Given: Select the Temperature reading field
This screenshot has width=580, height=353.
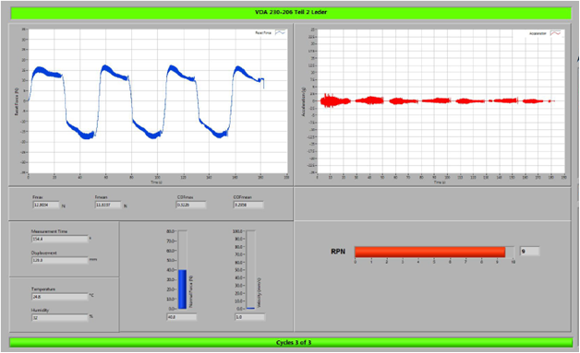Looking at the screenshot, I should pos(59,297).
